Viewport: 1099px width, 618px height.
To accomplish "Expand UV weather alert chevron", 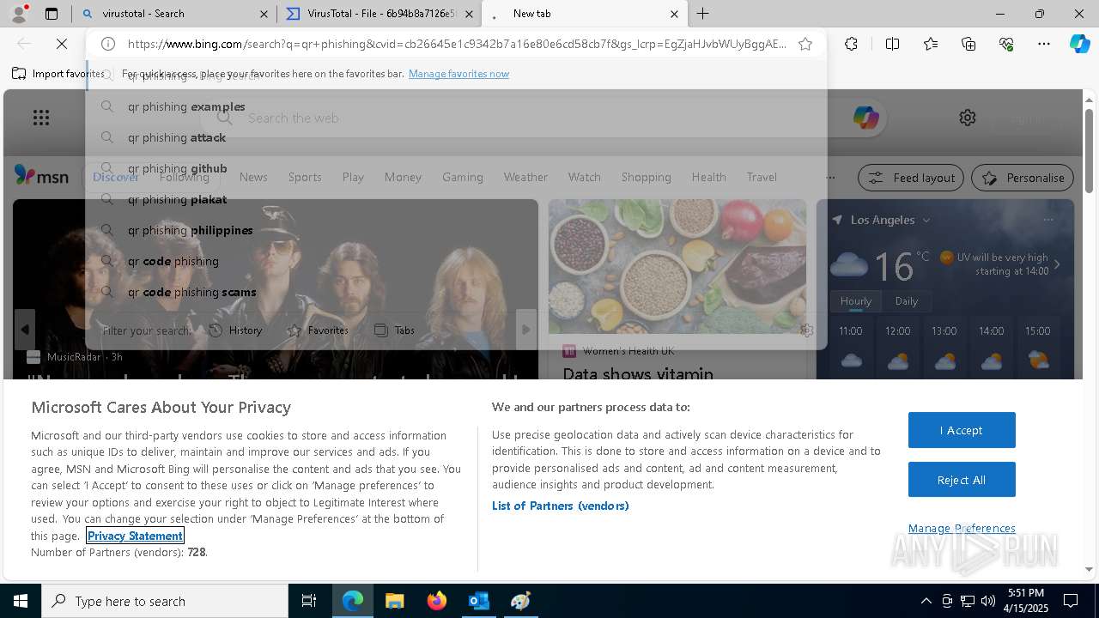I will click(x=1057, y=264).
